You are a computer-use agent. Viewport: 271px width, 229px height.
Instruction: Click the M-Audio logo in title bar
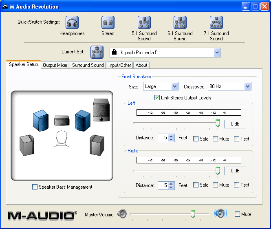pos(5,7)
